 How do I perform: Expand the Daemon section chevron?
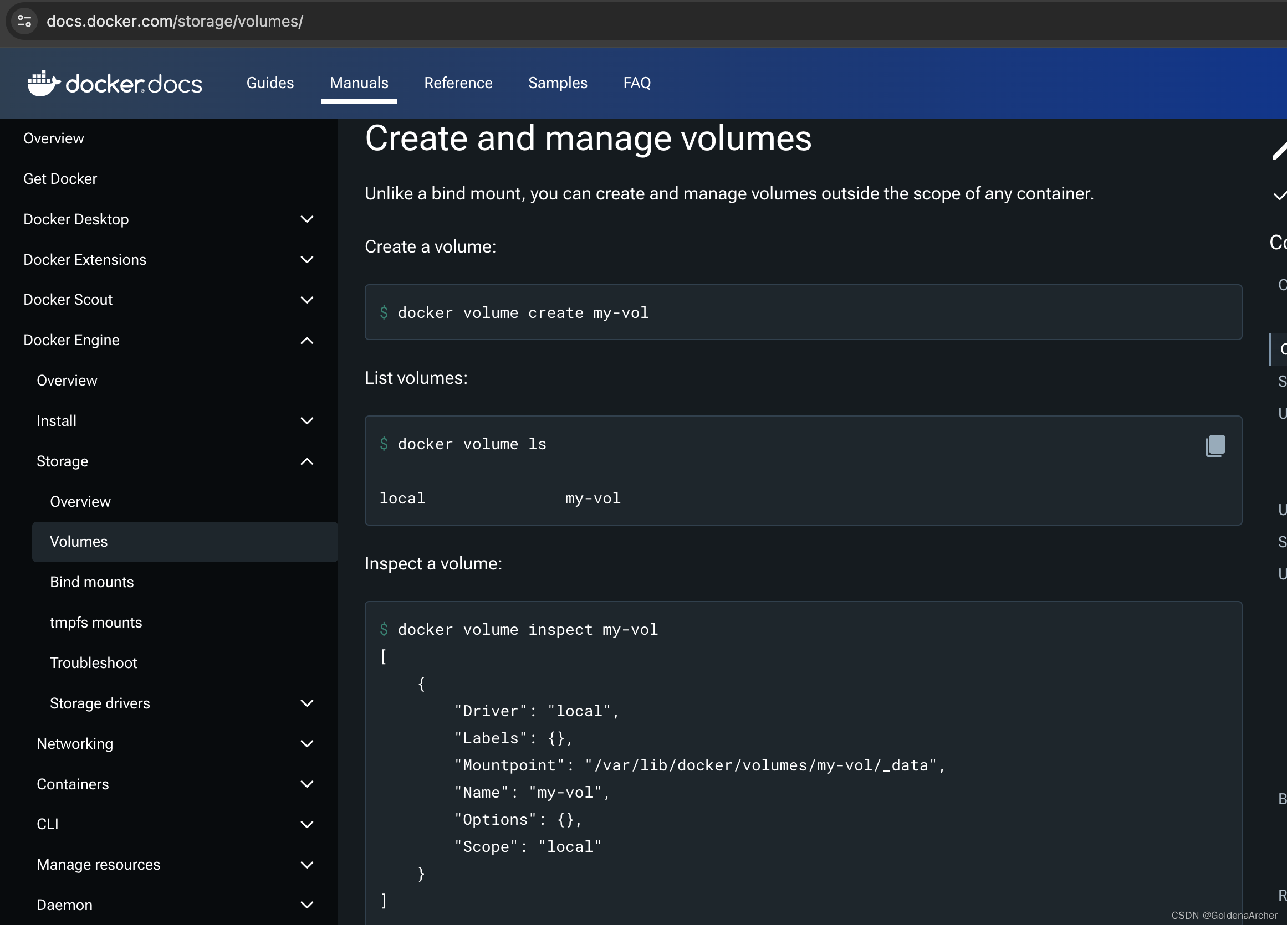(307, 905)
